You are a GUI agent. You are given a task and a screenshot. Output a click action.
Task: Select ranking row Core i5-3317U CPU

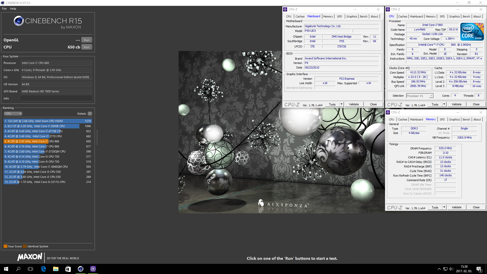point(48,182)
